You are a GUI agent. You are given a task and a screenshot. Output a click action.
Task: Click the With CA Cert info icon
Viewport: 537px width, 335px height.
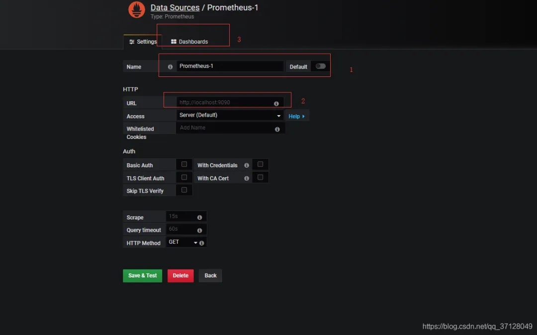coord(247,179)
